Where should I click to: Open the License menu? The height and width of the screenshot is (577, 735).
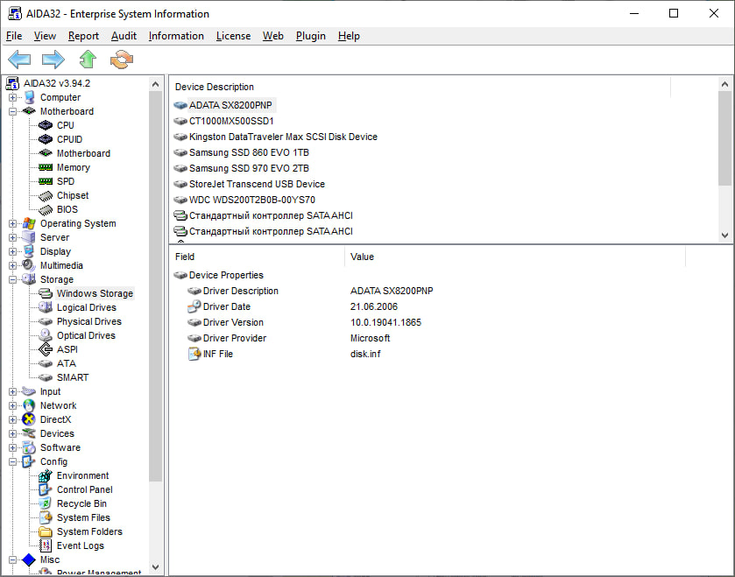233,36
